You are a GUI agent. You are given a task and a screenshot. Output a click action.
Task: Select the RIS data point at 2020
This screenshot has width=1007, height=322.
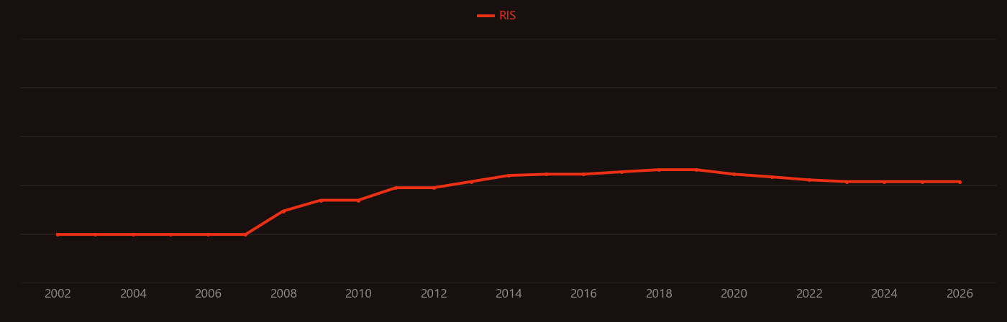pos(734,174)
